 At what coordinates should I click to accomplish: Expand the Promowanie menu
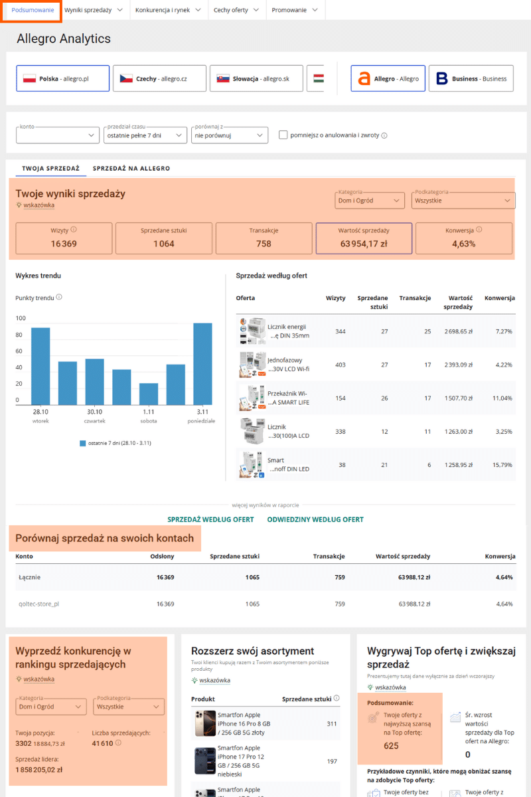coord(294,11)
